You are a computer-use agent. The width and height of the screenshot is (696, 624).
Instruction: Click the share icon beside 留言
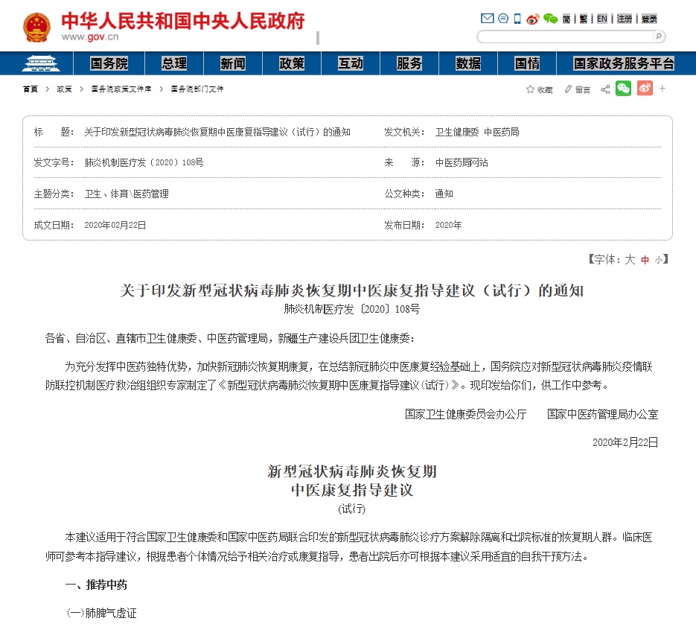(605, 89)
